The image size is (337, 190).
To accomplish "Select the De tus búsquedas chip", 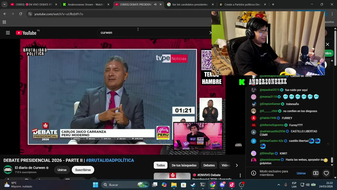I will (184, 165).
